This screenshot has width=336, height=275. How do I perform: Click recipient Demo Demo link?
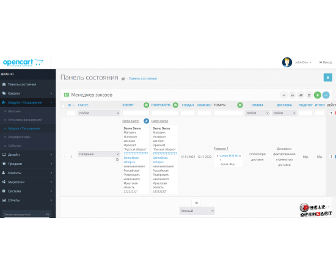[x=159, y=121]
